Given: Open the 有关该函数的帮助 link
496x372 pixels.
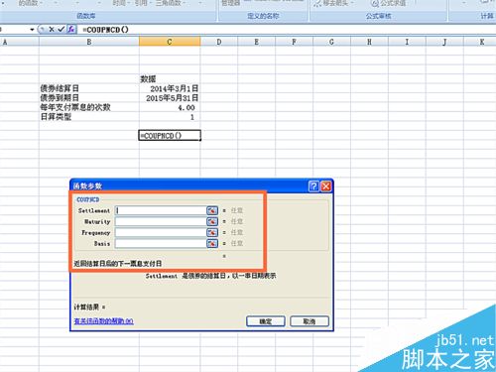Looking at the screenshot, I should point(103,320).
